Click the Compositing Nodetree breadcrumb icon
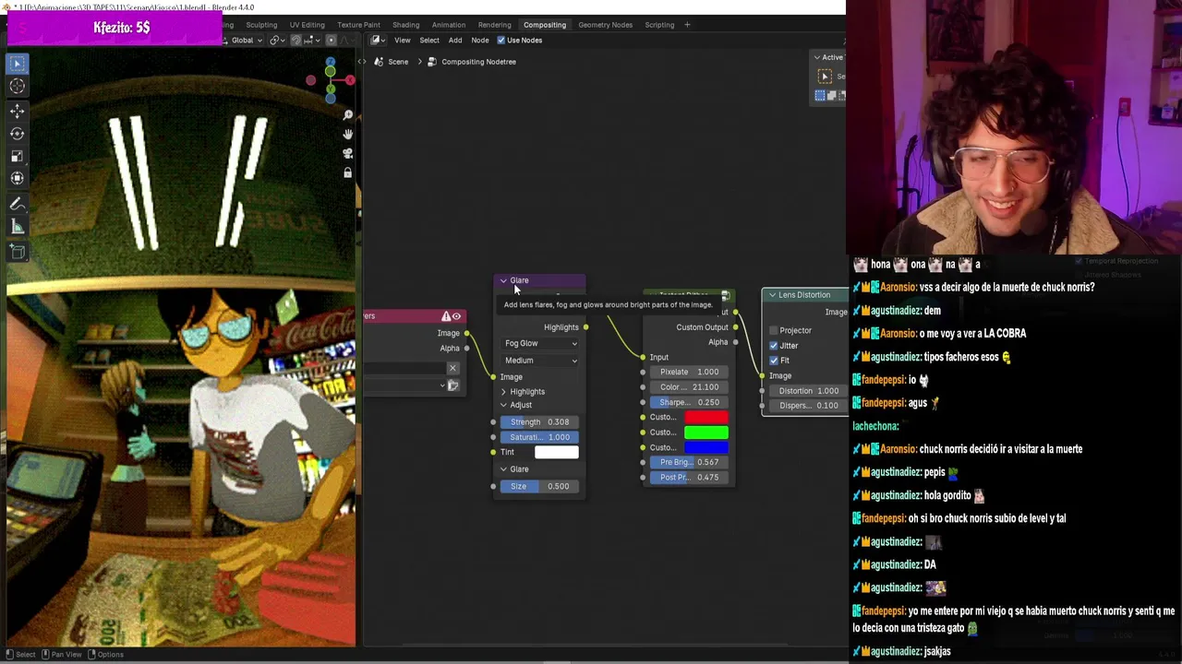 tap(432, 62)
